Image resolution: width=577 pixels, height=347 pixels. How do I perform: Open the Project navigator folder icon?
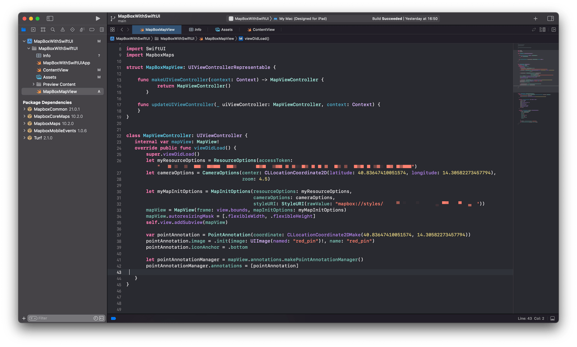tap(23, 30)
